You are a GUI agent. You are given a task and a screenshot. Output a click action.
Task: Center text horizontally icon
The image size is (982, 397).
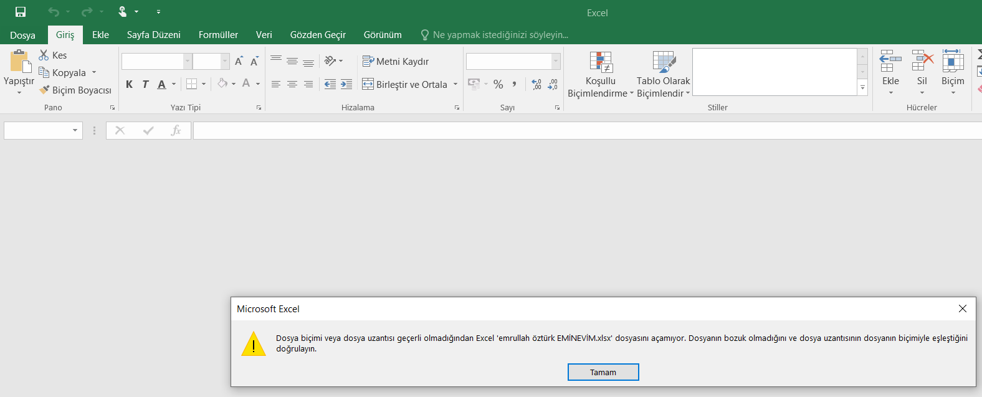[292, 84]
